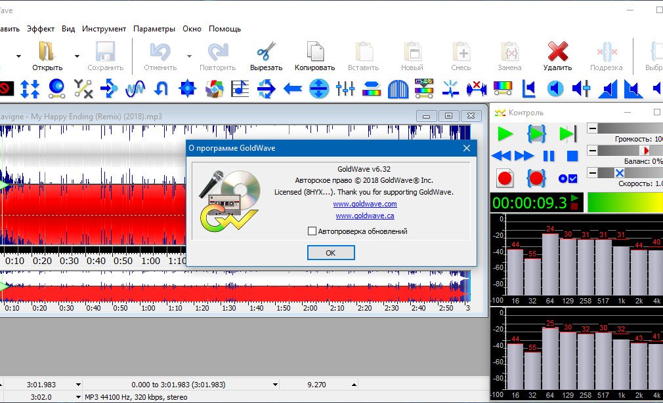Open the www.goldwave.com link

pyautogui.click(x=365, y=204)
